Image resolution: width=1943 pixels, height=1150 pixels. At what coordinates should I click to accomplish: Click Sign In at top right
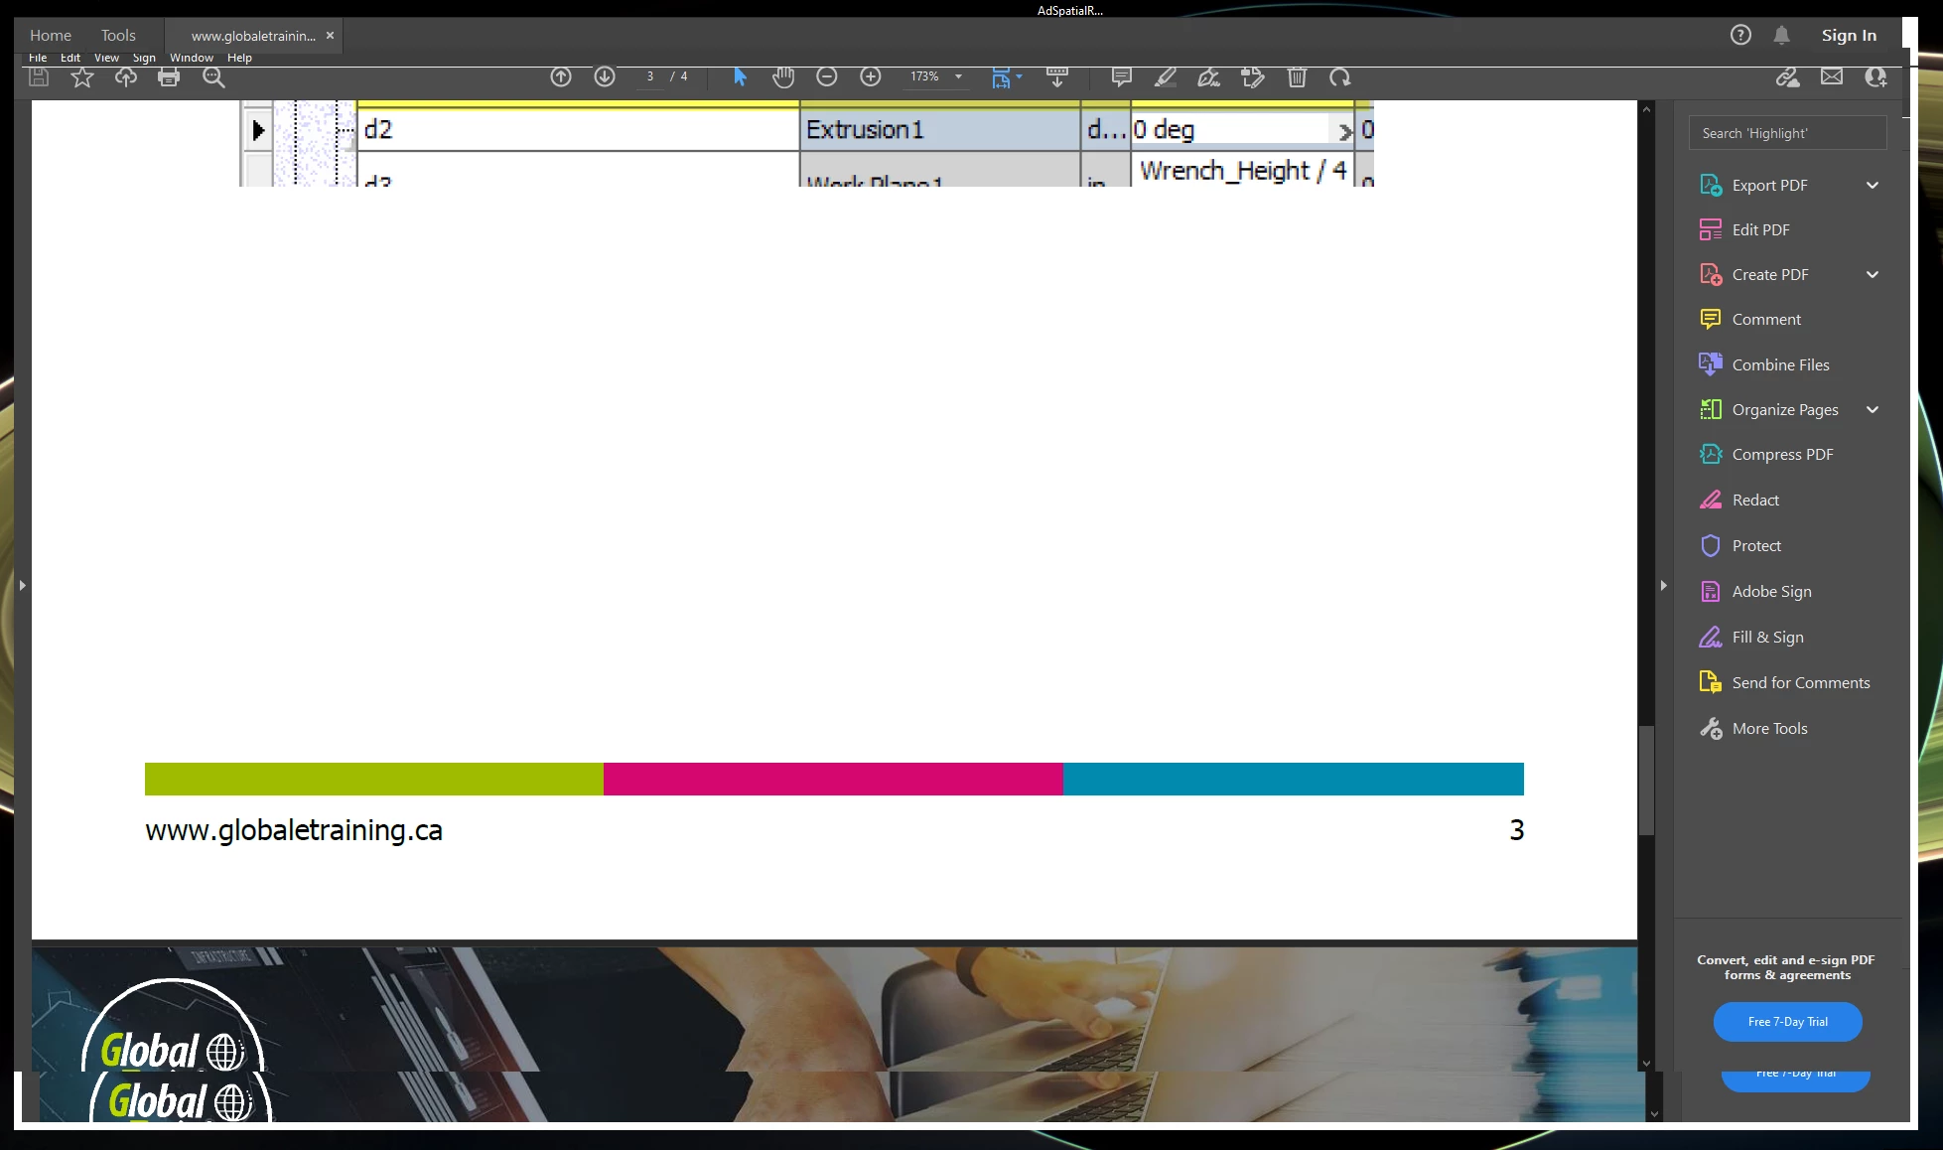(x=1849, y=36)
